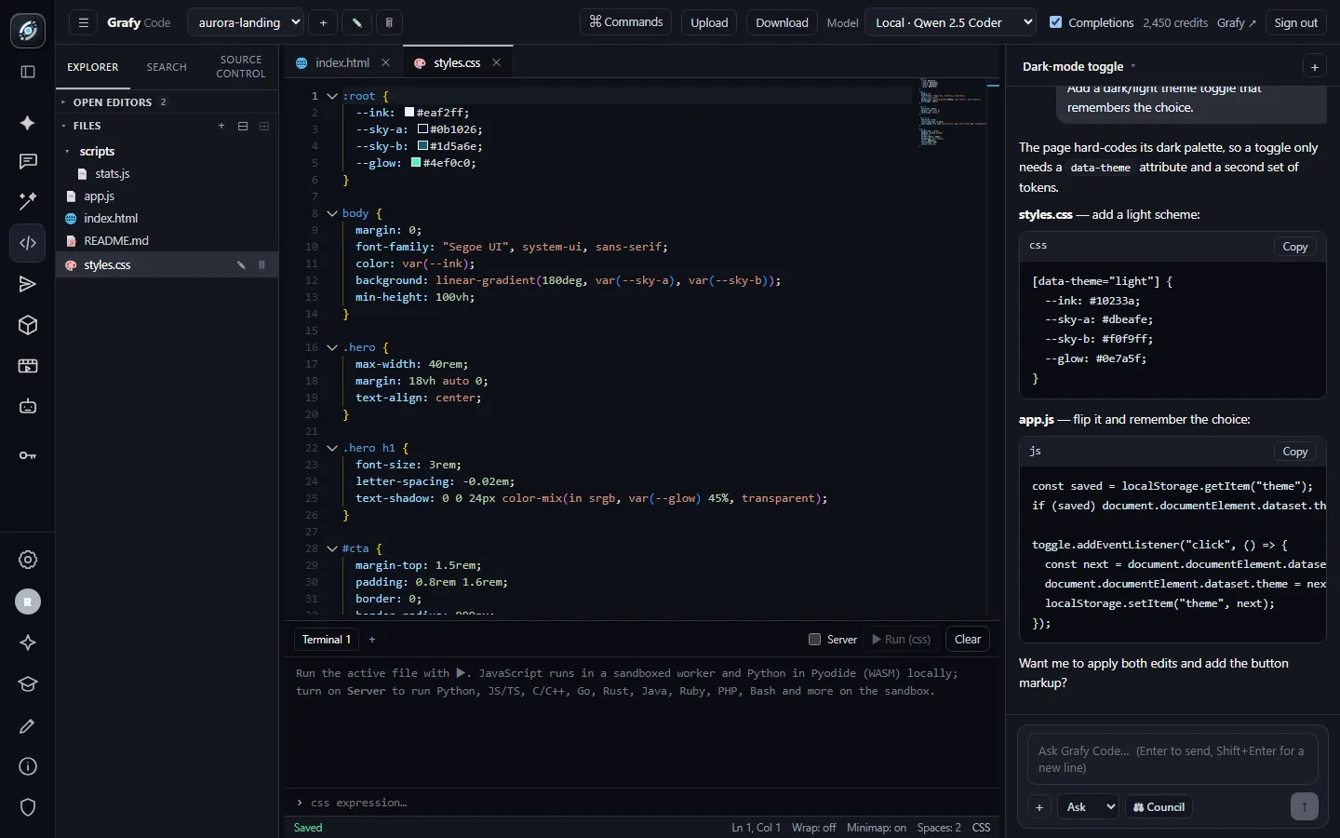Click the --glow #4ef0c0 color swatch
The width and height of the screenshot is (1340, 838).
[416, 163]
